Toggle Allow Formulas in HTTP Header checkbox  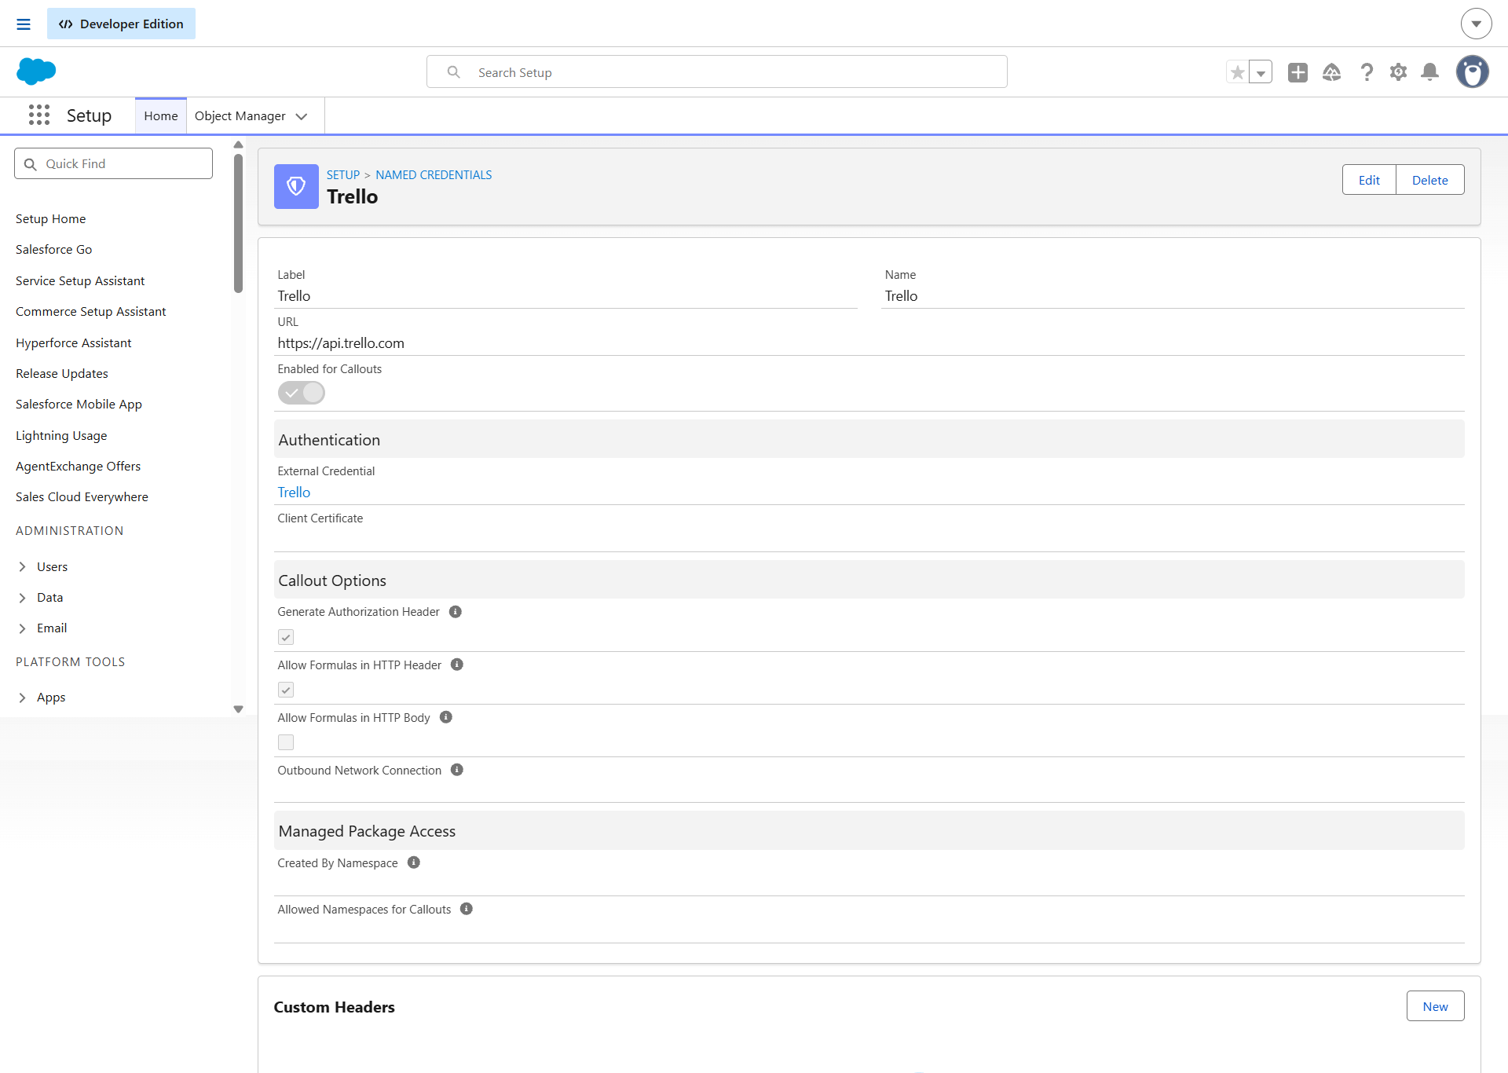click(x=286, y=690)
